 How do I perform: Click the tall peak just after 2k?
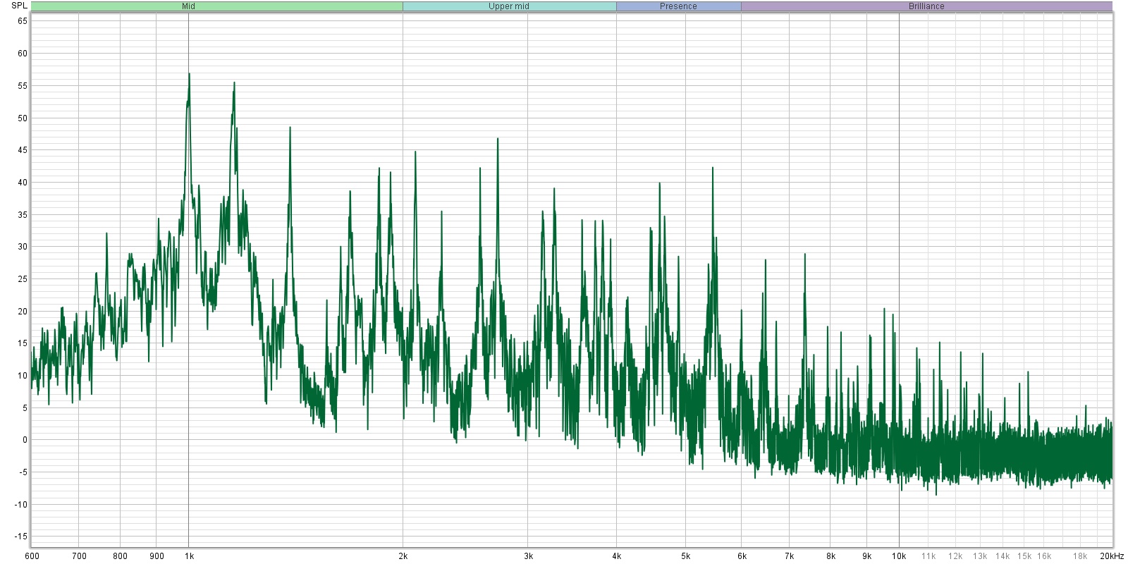[415, 152]
